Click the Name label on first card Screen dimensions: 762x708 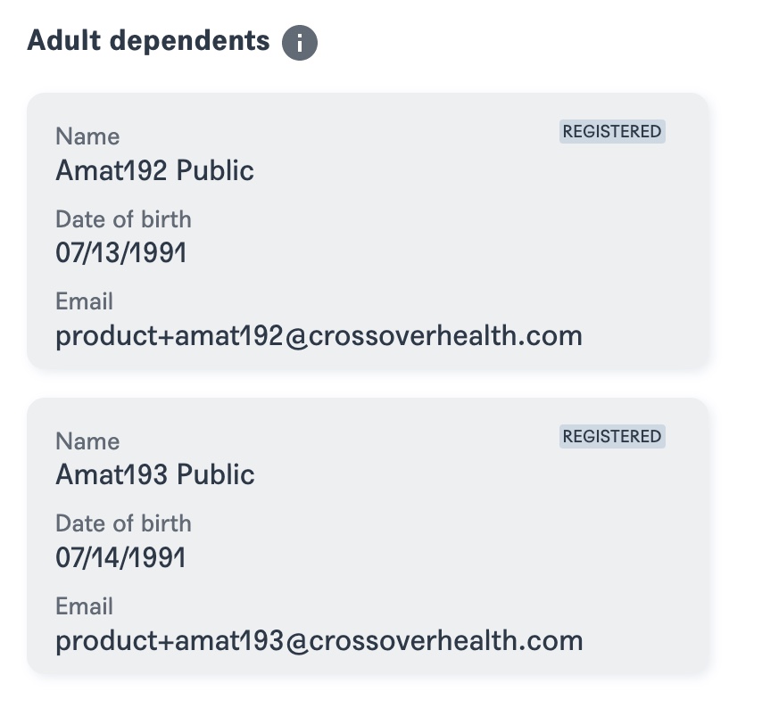[88, 136]
